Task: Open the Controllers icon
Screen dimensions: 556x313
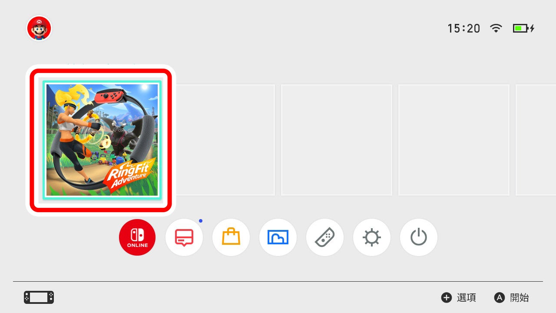Action: [x=325, y=237]
